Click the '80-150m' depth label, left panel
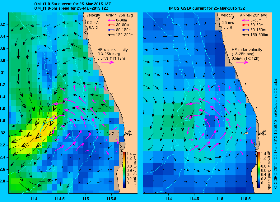The width and height of the screenshot is (280, 202). click(124, 30)
